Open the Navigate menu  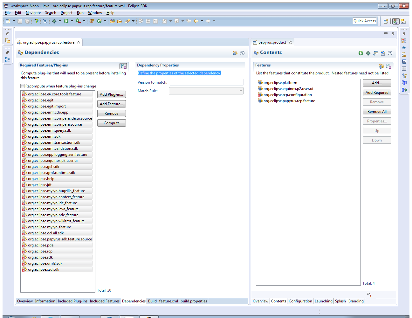coord(33,13)
